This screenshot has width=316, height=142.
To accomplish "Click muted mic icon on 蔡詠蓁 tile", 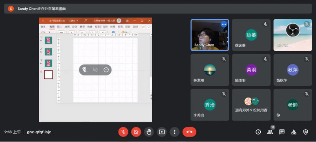I will (265, 24).
